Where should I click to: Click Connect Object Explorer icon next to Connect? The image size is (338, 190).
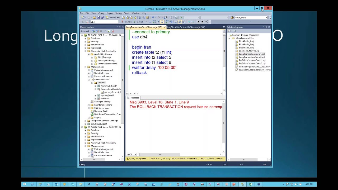(x=93, y=31)
